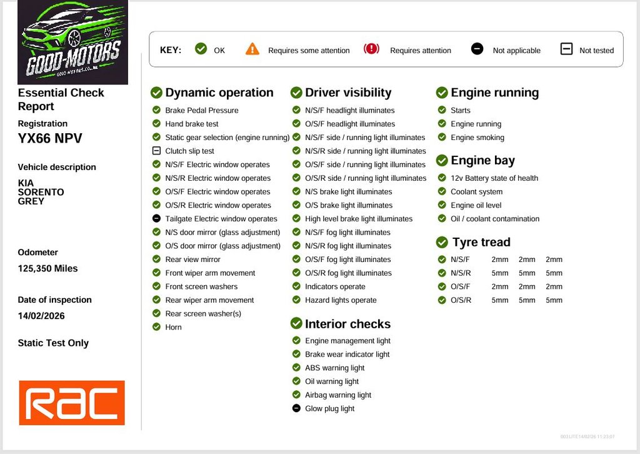Viewport: 640px width, 454px height.
Task: Click the Airbag warning light item
Action: [x=337, y=395]
